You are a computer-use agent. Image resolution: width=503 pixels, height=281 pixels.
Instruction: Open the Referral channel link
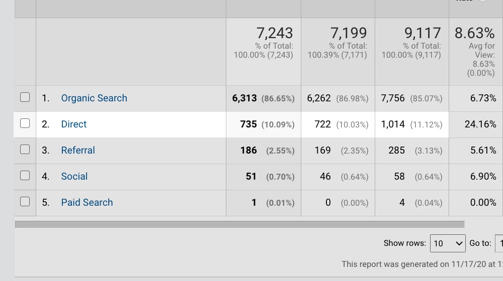click(78, 151)
